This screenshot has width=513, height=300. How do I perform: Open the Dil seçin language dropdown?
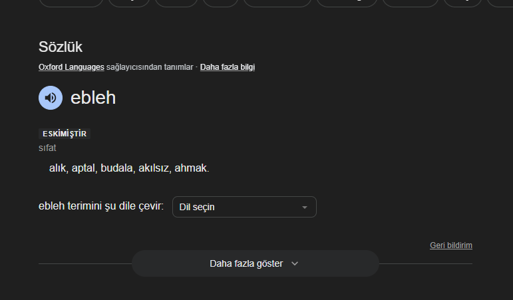coord(244,207)
